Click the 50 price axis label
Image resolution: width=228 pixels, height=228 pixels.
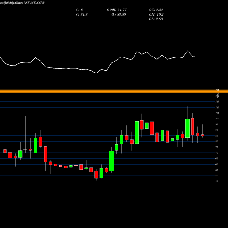(x=217, y=176)
